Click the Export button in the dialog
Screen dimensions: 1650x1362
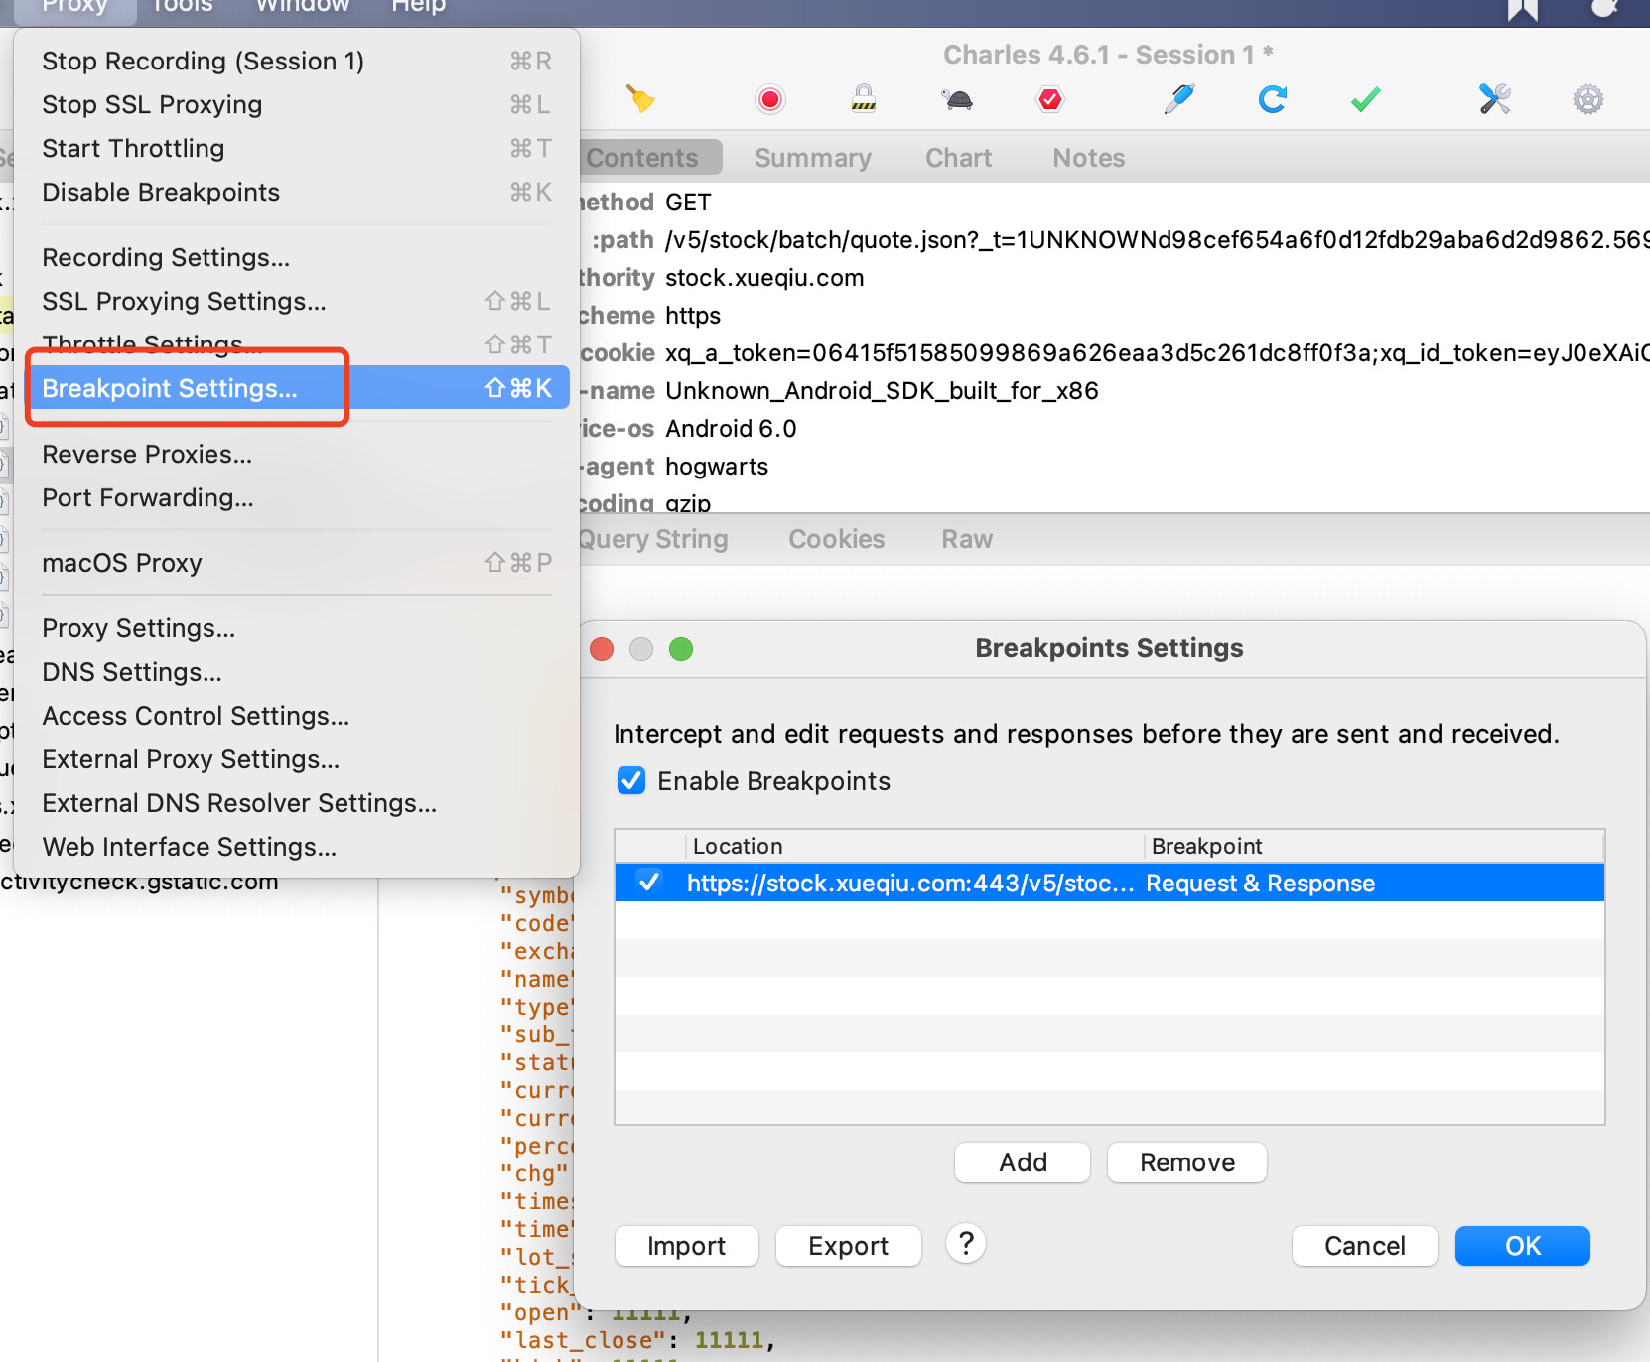pyautogui.click(x=848, y=1246)
